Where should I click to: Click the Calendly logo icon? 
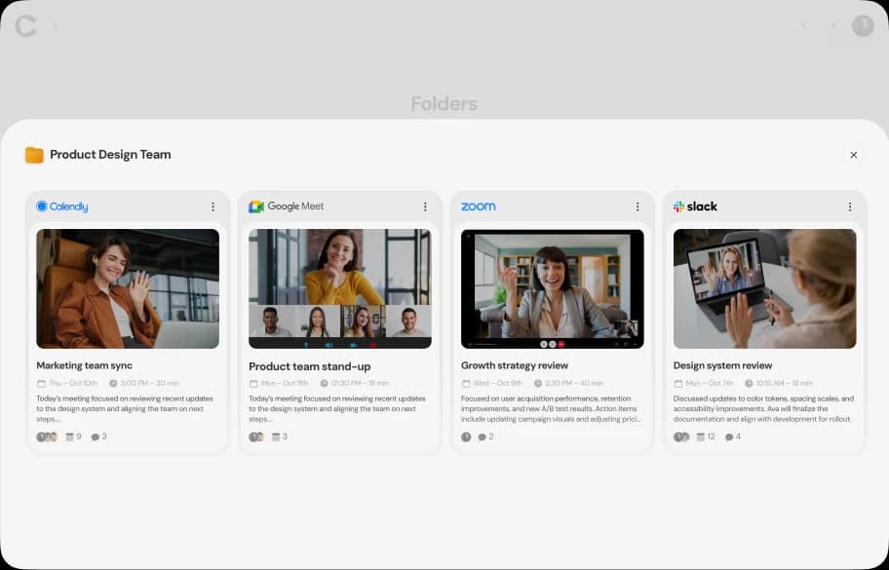point(42,207)
